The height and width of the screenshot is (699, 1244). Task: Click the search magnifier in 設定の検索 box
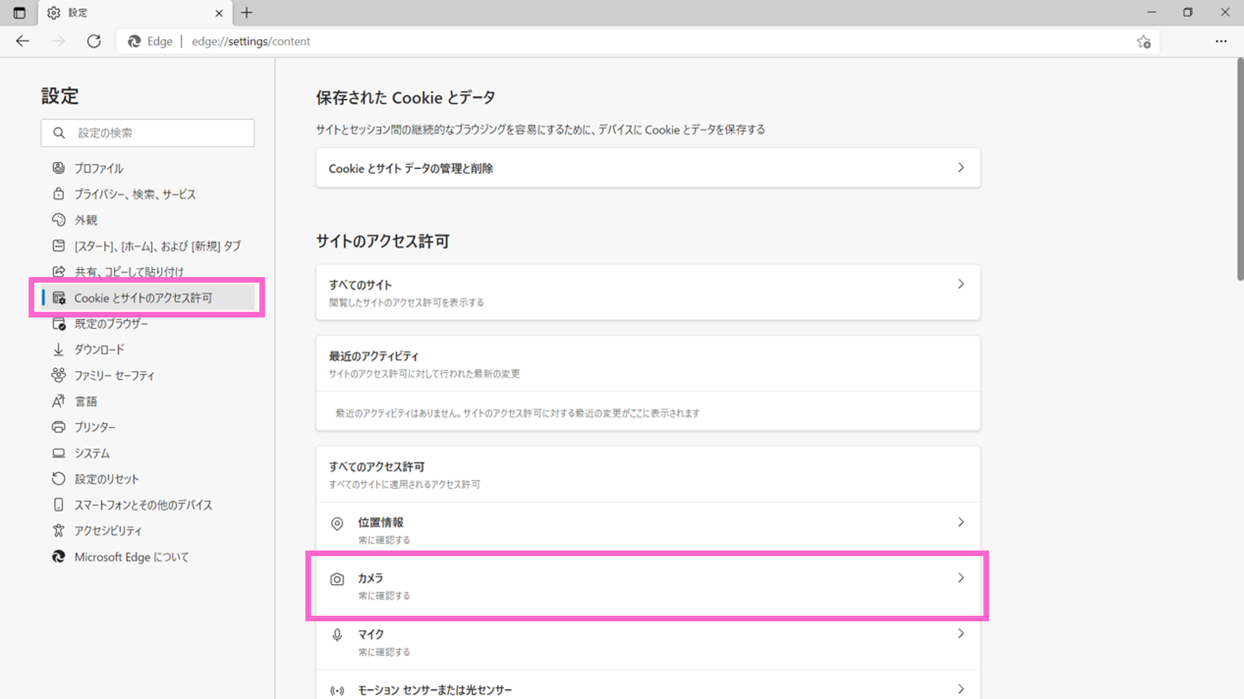pyautogui.click(x=59, y=132)
